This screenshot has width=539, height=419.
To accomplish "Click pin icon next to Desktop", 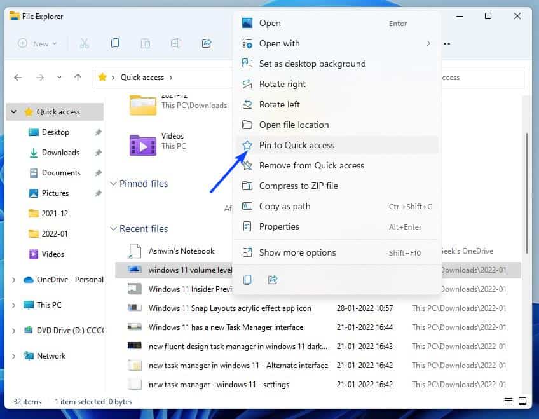I will (99, 132).
